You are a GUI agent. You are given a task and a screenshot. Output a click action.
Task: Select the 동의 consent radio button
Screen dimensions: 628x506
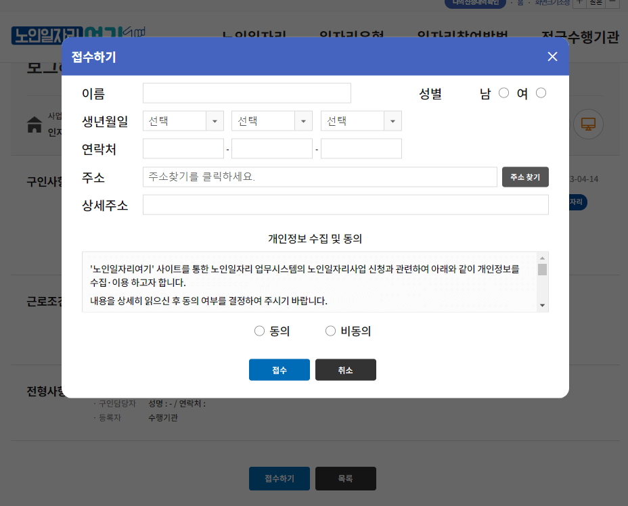pyautogui.click(x=259, y=330)
